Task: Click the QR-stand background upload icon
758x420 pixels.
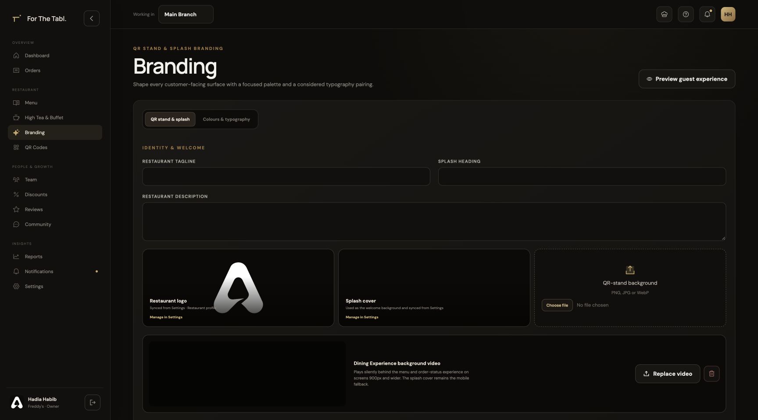Action: 630,270
